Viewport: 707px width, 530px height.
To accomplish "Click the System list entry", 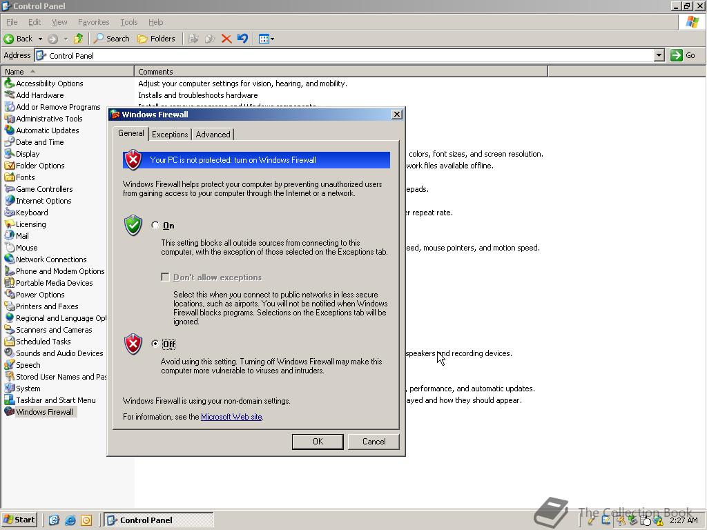I will (28, 389).
